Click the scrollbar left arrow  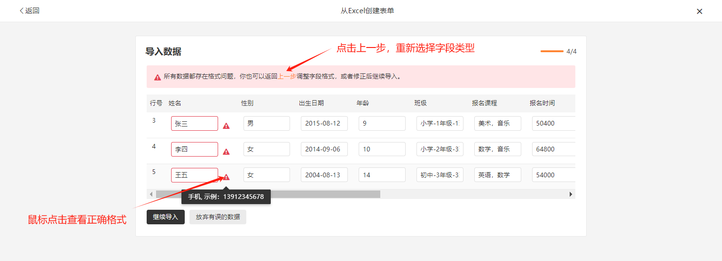tap(151, 194)
